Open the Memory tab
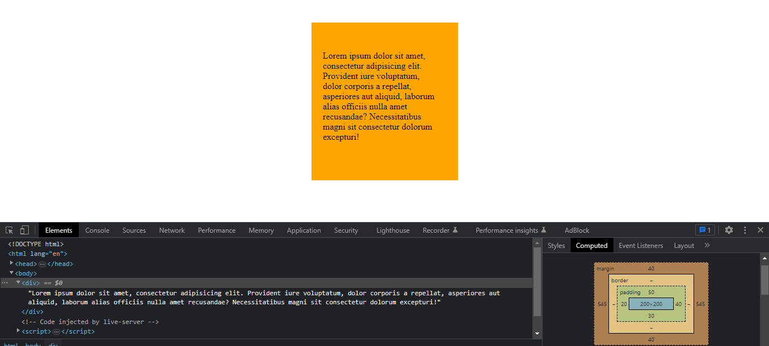Screen dimensions: 769x346 [261, 230]
